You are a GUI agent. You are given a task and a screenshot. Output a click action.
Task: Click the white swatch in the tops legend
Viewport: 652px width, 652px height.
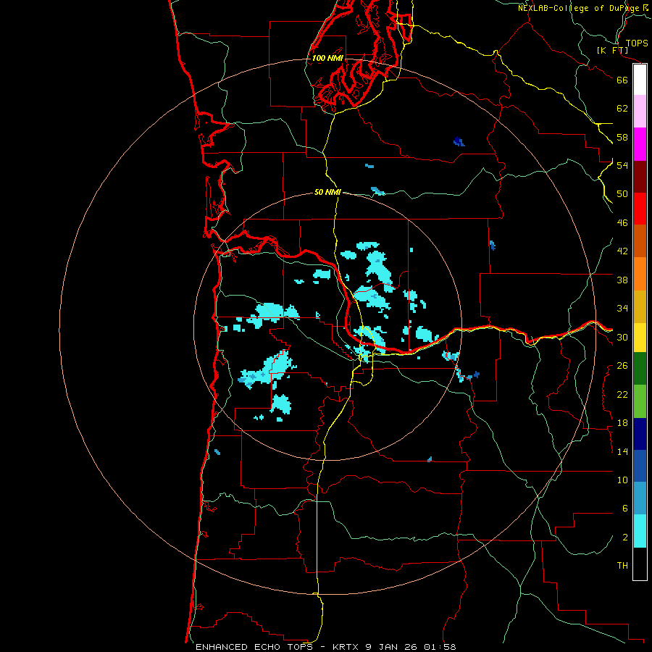(640, 80)
